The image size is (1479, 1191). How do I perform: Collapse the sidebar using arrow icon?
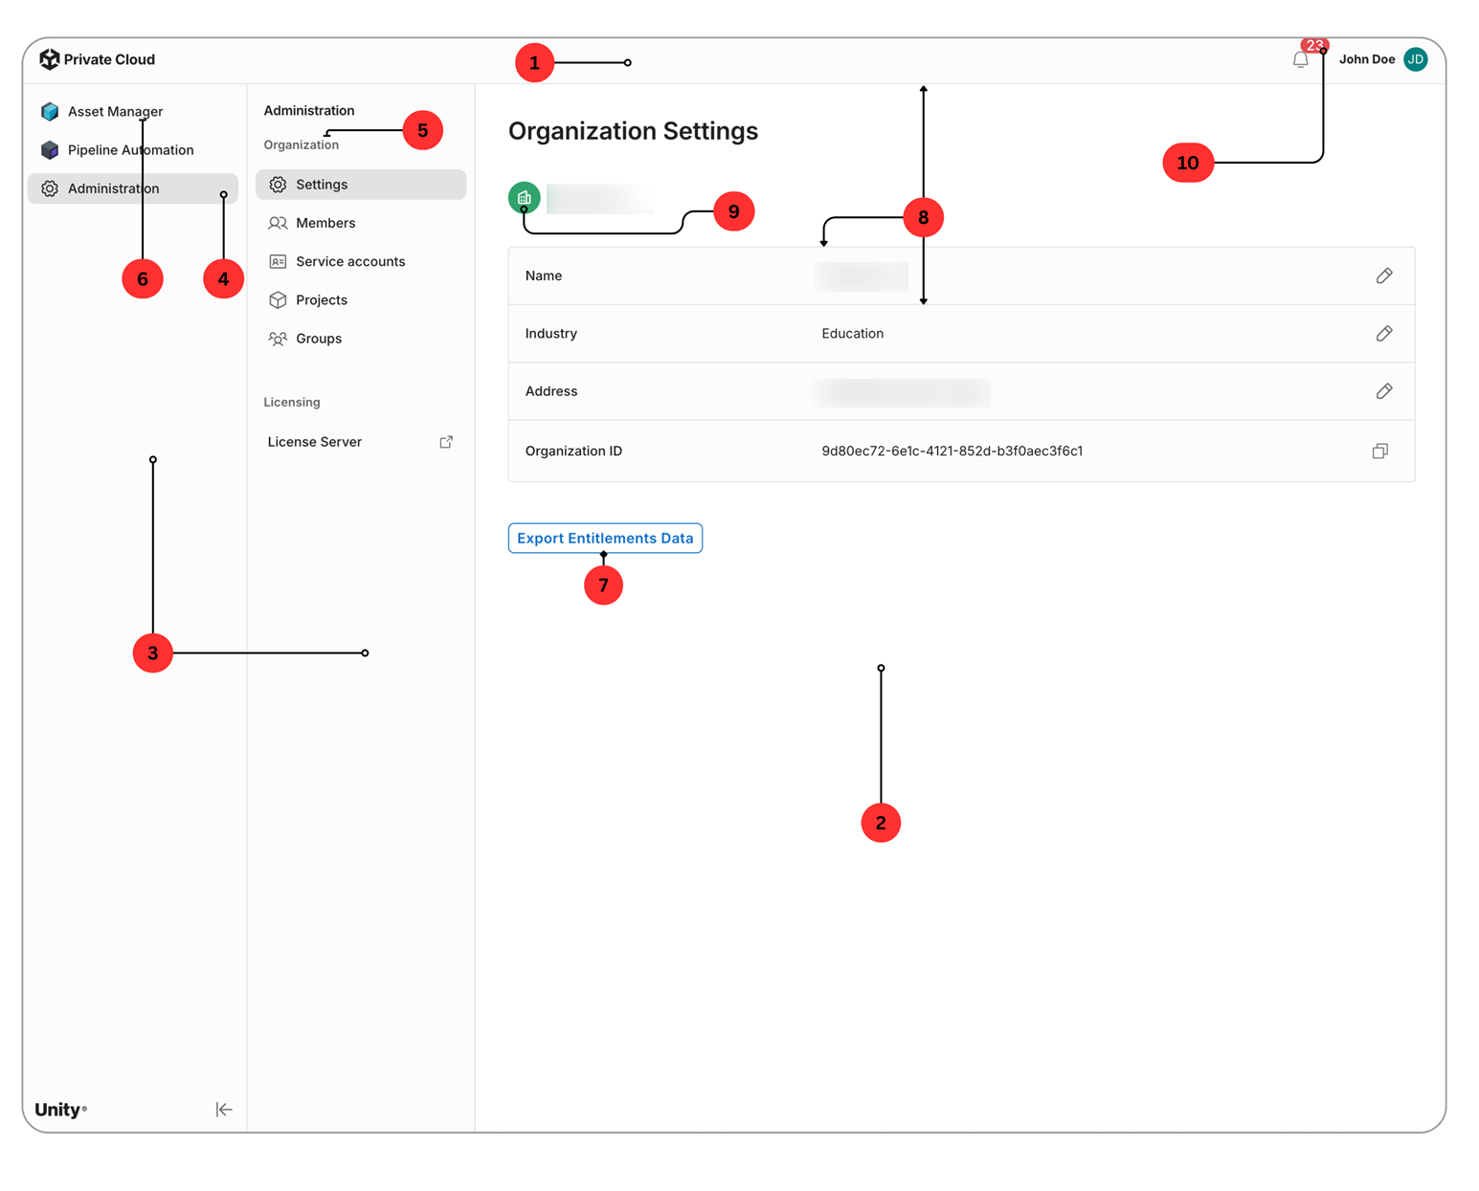[224, 1110]
